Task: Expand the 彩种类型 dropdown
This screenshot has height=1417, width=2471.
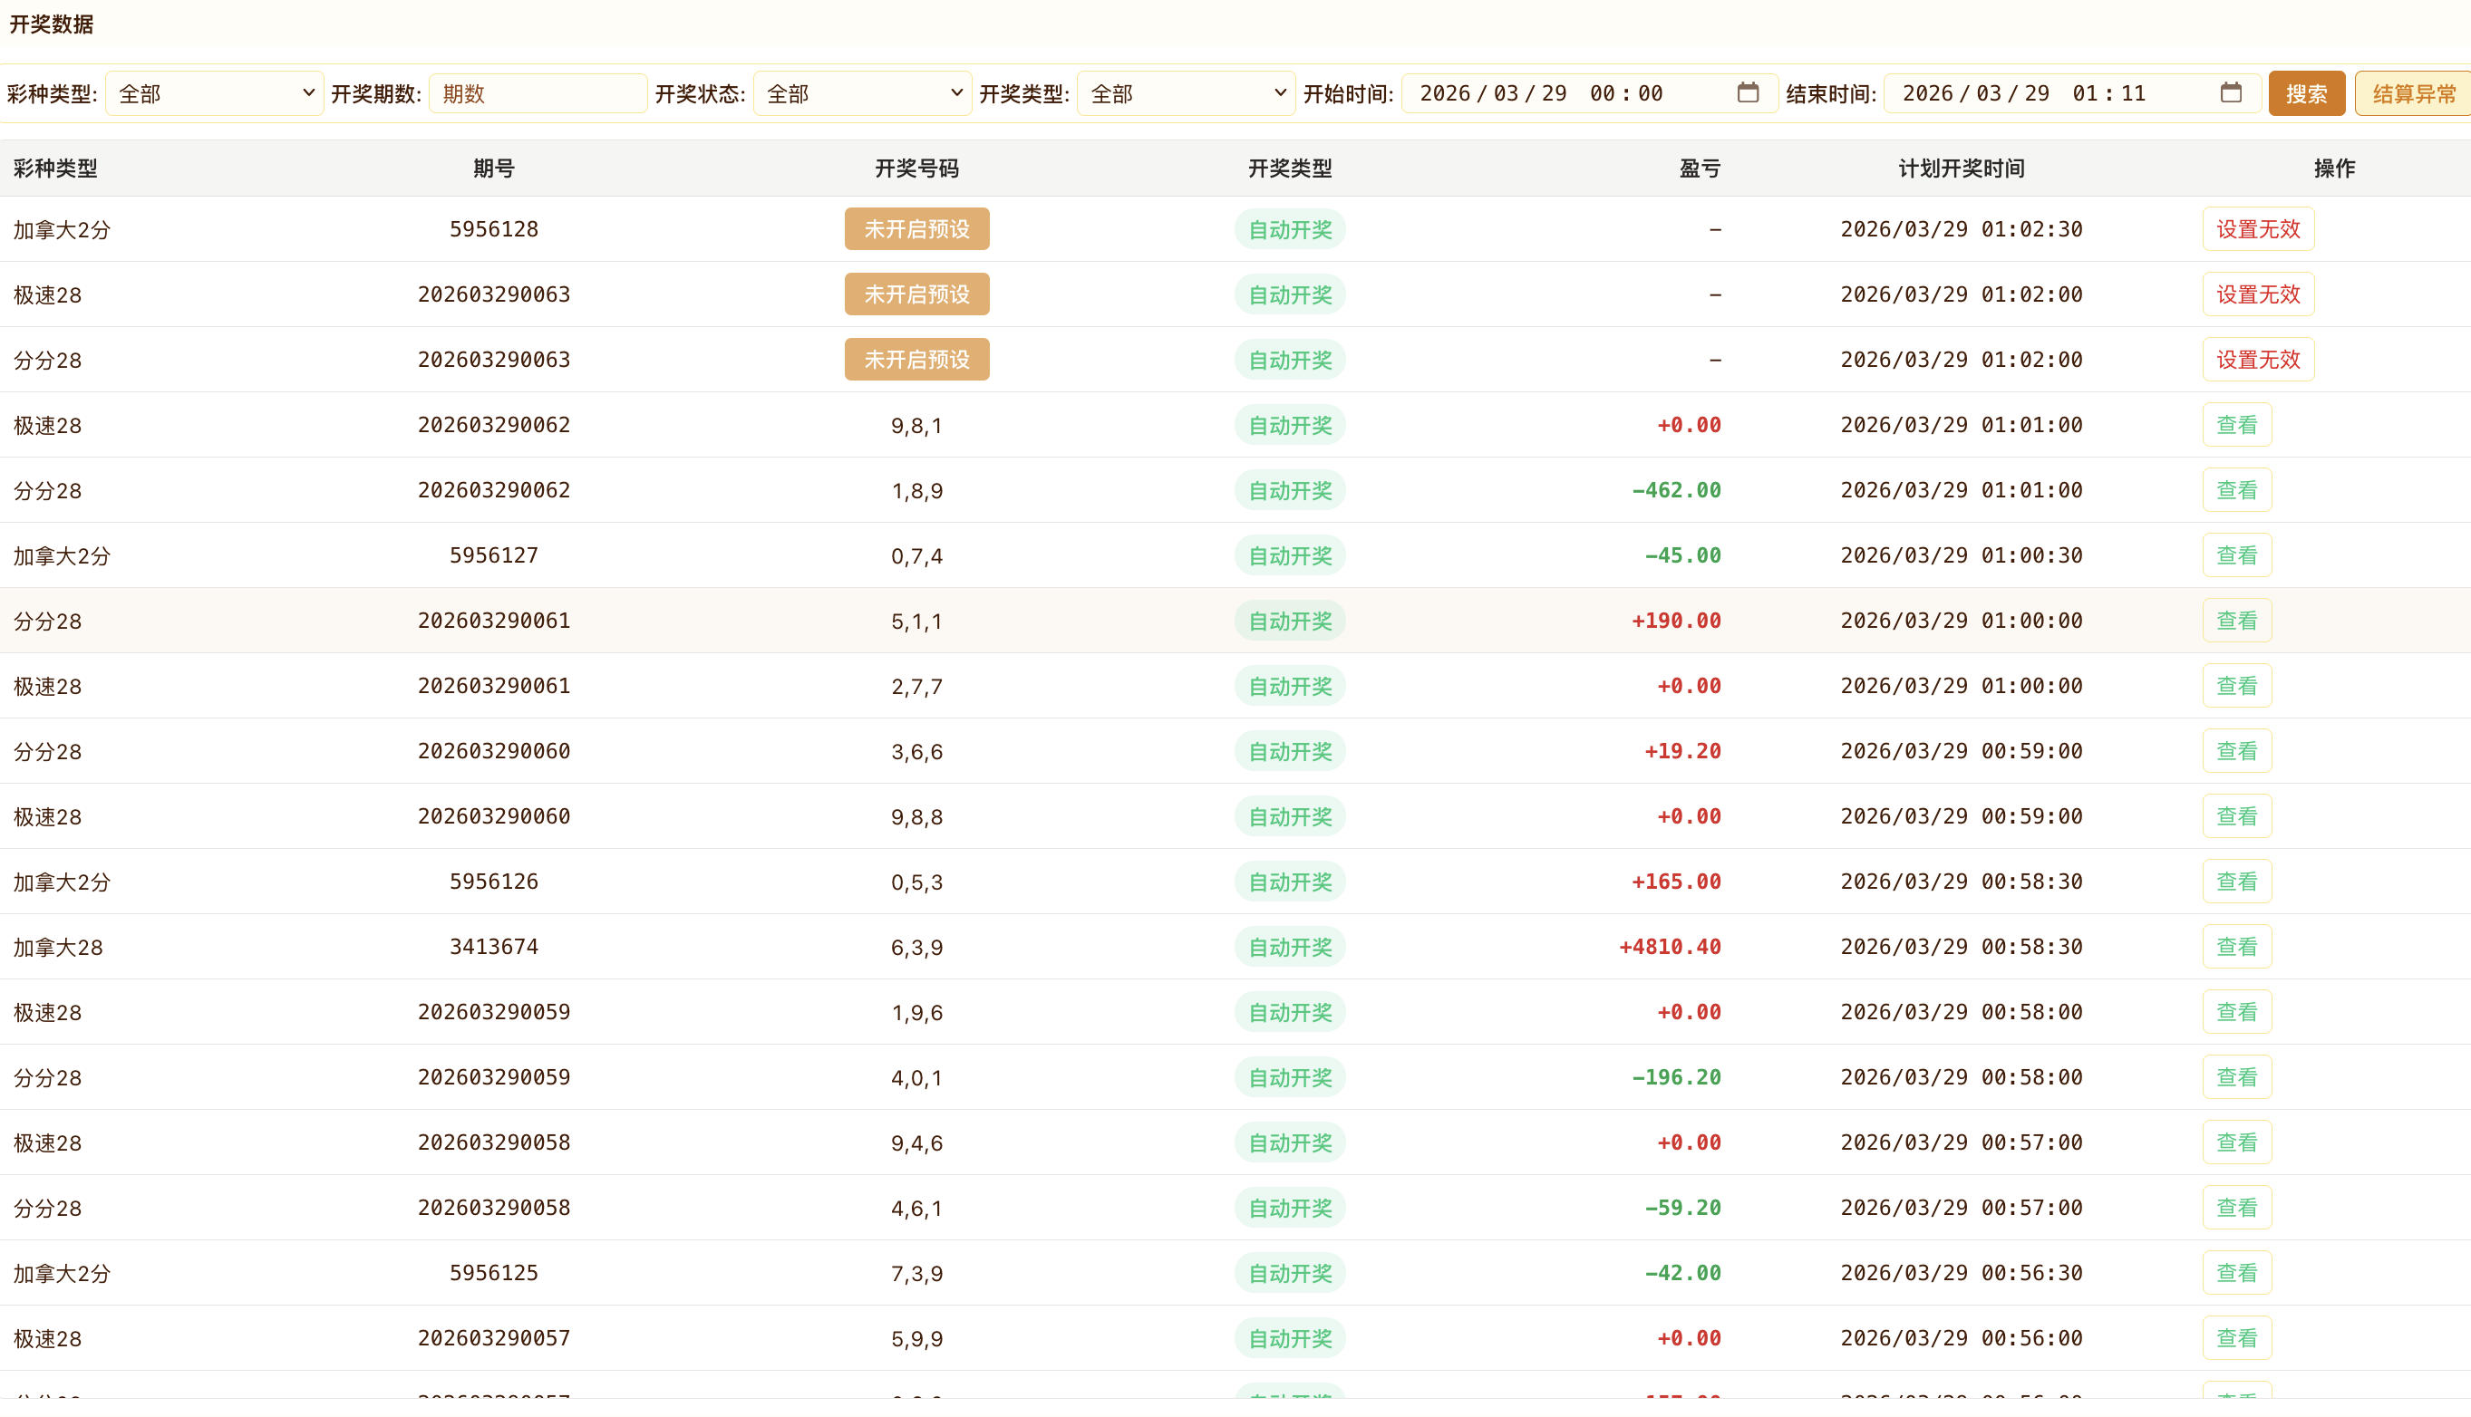Action: [x=214, y=93]
